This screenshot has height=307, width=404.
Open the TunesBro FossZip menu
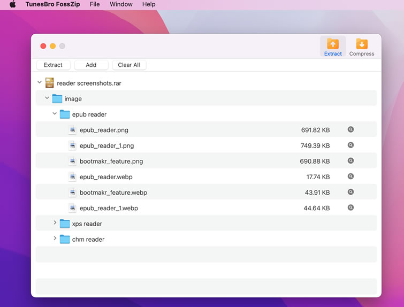tap(52, 4)
